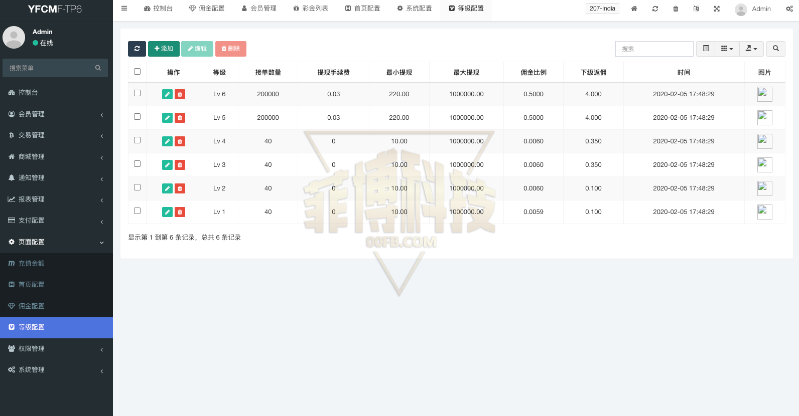799x416 pixels.
Task: Check the checkbox for the Lv 3 row
Action: (137, 164)
